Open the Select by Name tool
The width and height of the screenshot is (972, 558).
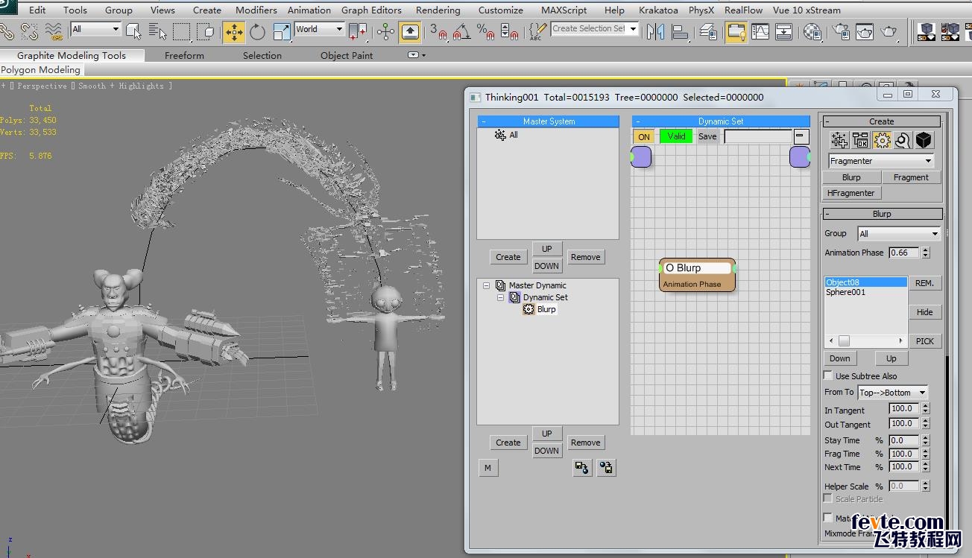[x=157, y=31]
